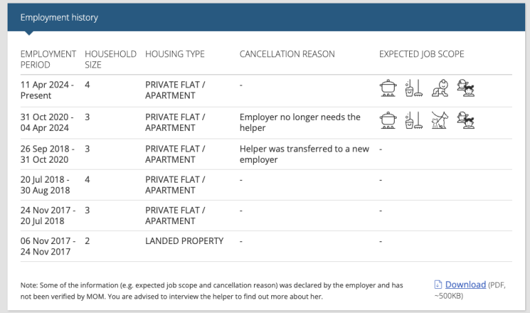530x313 pixels.
Task: Click the baby care icon in 2024 row
Action: click(x=440, y=88)
